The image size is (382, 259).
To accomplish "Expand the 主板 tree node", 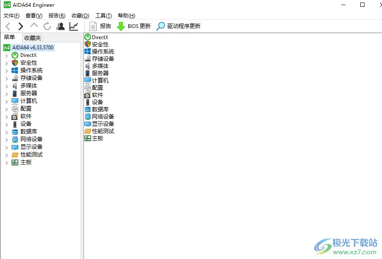I will coord(6,163).
